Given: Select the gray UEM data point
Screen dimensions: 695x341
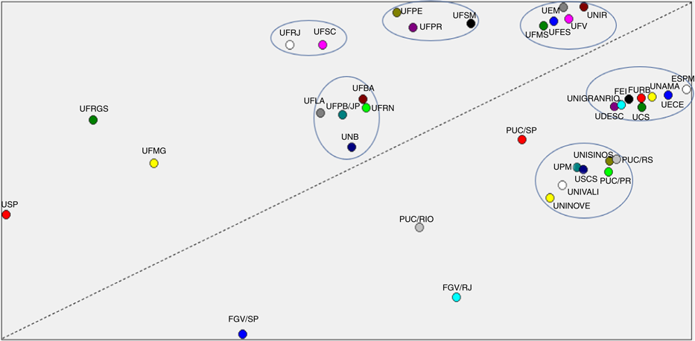Looking at the screenshot, I should pyautogui.click(x=564, y=7).
